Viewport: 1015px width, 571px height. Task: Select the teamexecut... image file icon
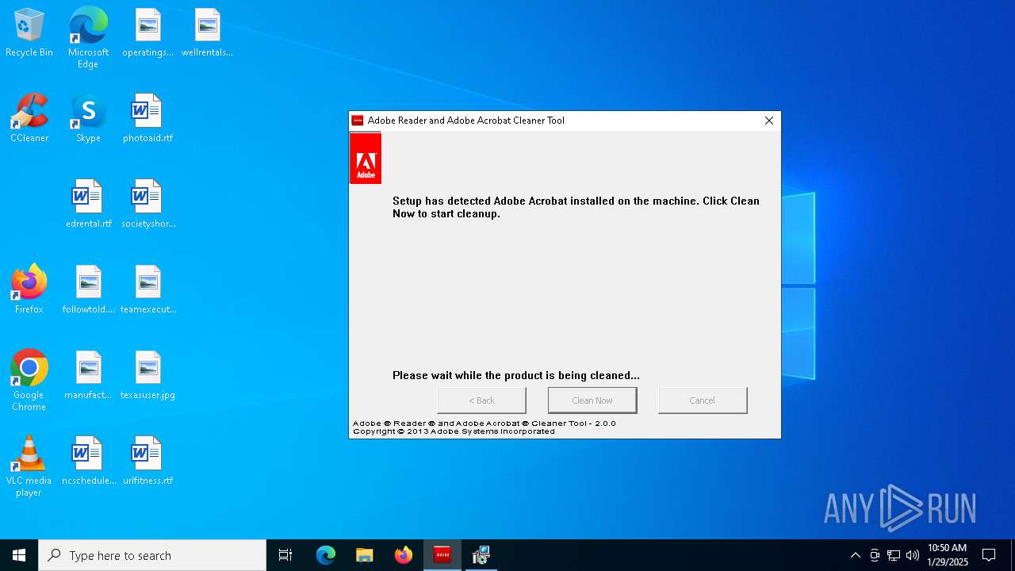click(x=147, y=289)
